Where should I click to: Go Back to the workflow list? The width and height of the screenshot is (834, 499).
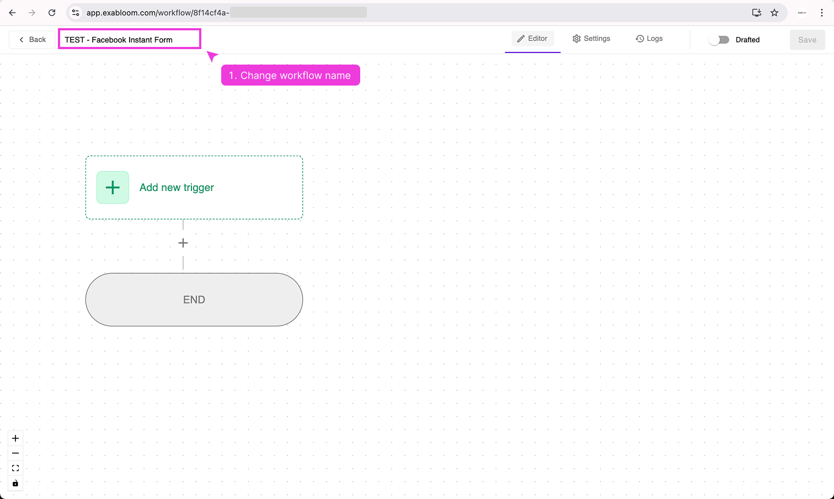[x=31, y=39]
